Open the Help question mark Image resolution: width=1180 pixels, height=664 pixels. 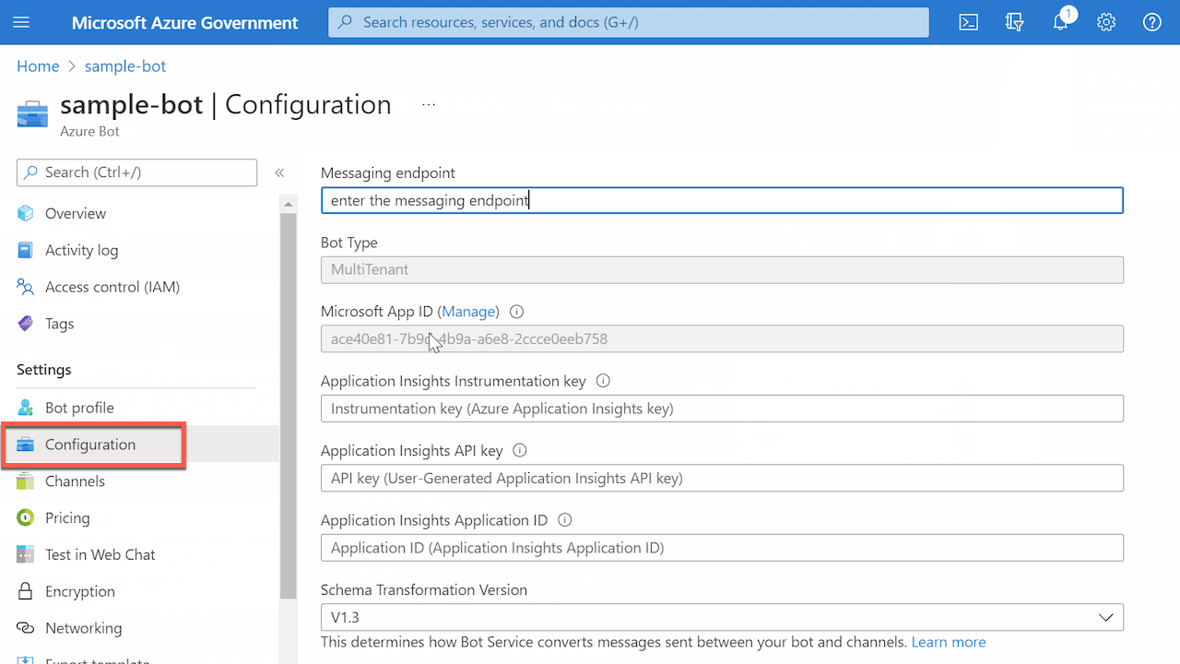coord(1152,22)
